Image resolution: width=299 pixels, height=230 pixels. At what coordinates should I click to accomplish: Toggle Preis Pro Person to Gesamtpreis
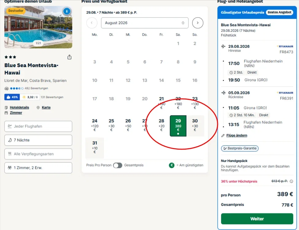click(118, 165)
